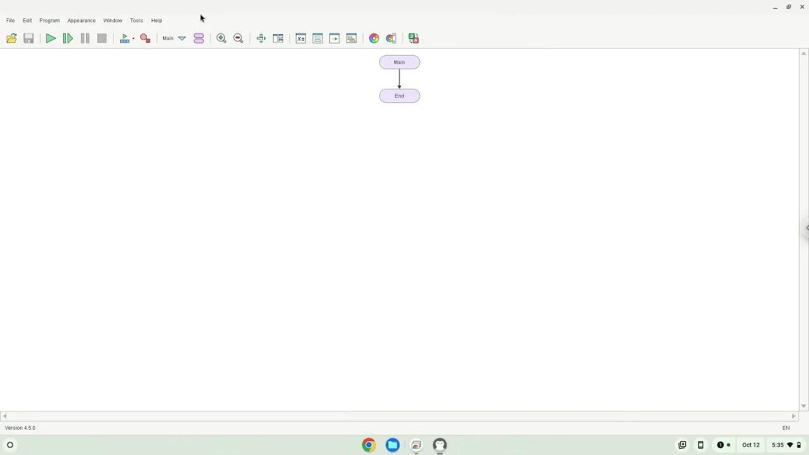The image size is (809, 455).
Task: Open the Program menu
Action: coord(49,20)
